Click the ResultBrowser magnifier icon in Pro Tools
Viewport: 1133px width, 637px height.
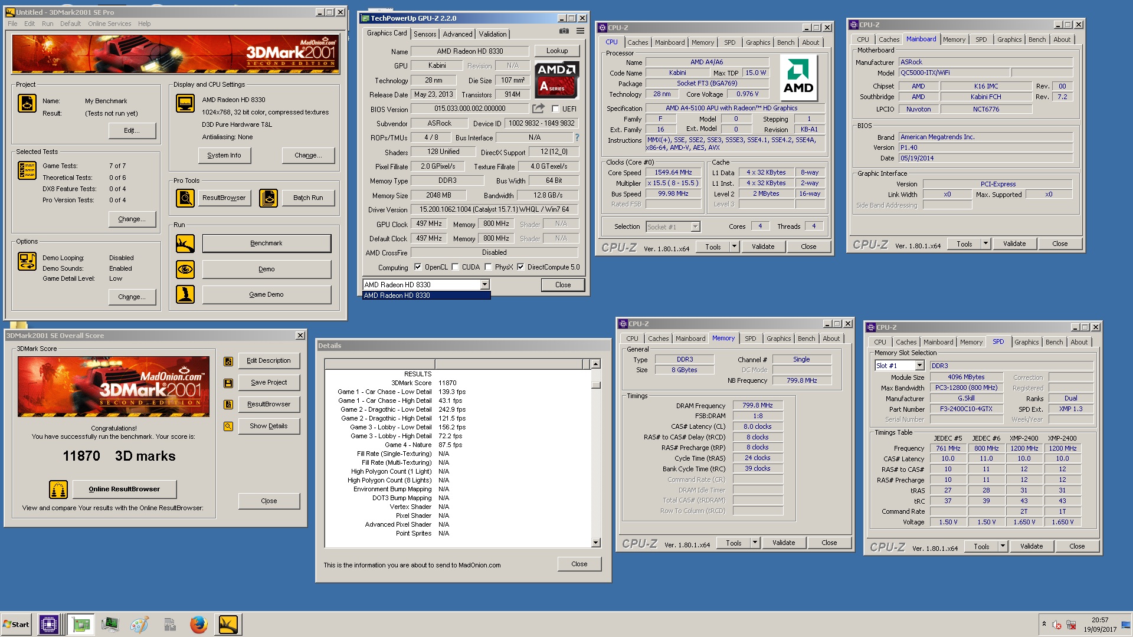(185, 198)
